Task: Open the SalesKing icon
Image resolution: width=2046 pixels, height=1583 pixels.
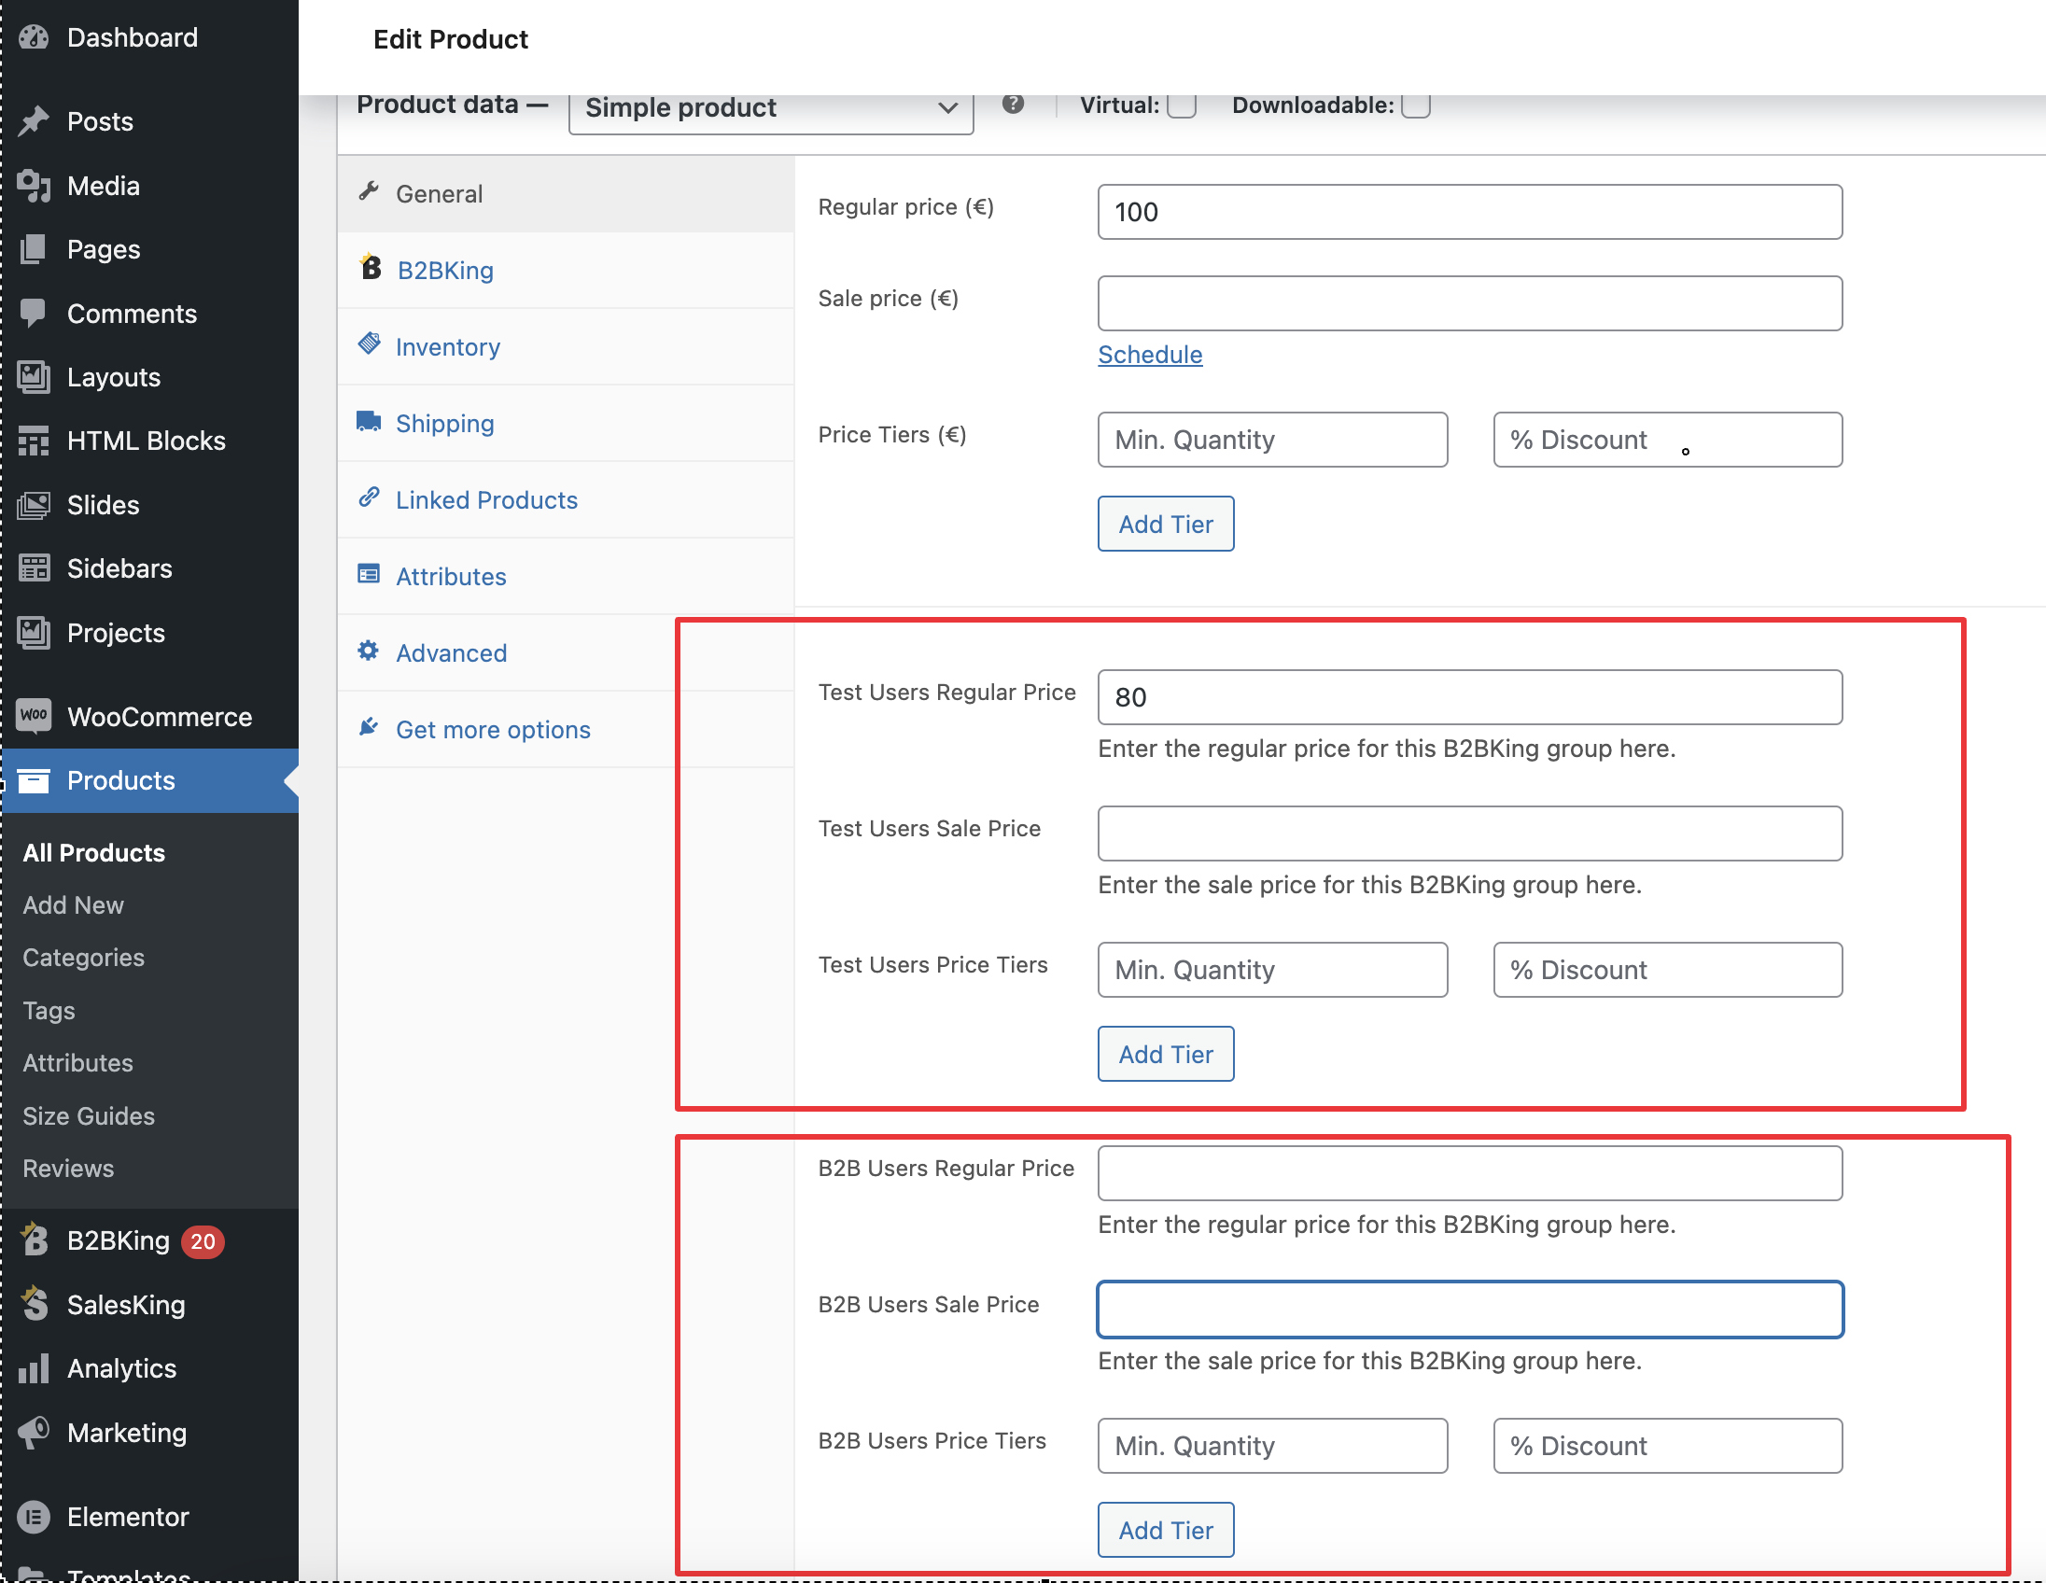Action: [34, 1304]
